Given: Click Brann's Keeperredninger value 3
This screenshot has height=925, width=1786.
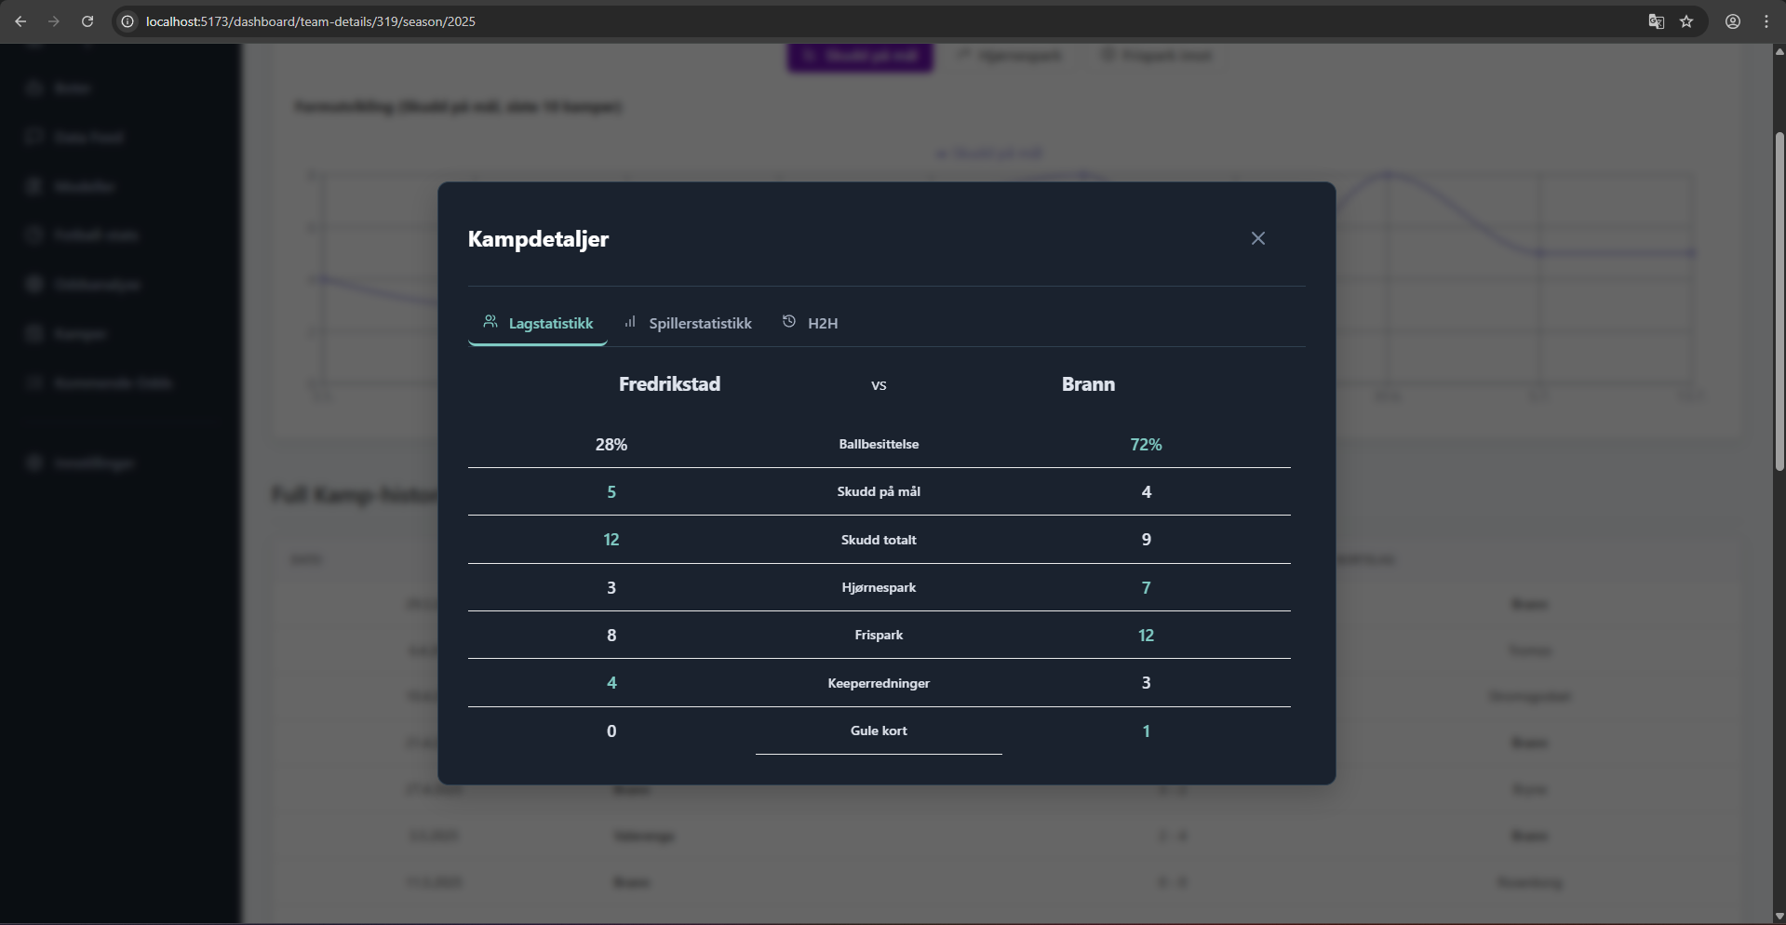Looking at the screenshot, I should (x=1146, y=683).
